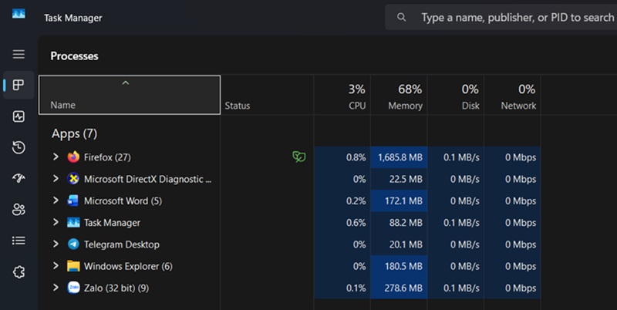Expand the Firefox process group

tap(56, 157)
